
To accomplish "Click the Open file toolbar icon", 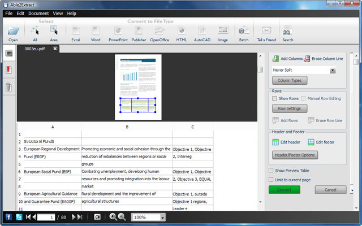I will (x=13, y=31).
